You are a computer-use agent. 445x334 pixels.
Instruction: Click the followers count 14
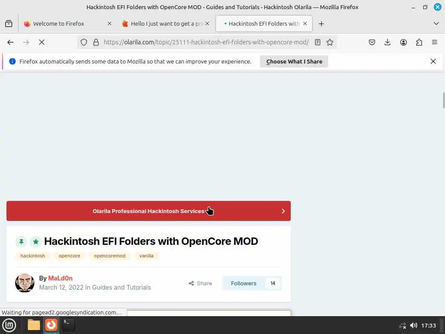(x=273, y=284)
